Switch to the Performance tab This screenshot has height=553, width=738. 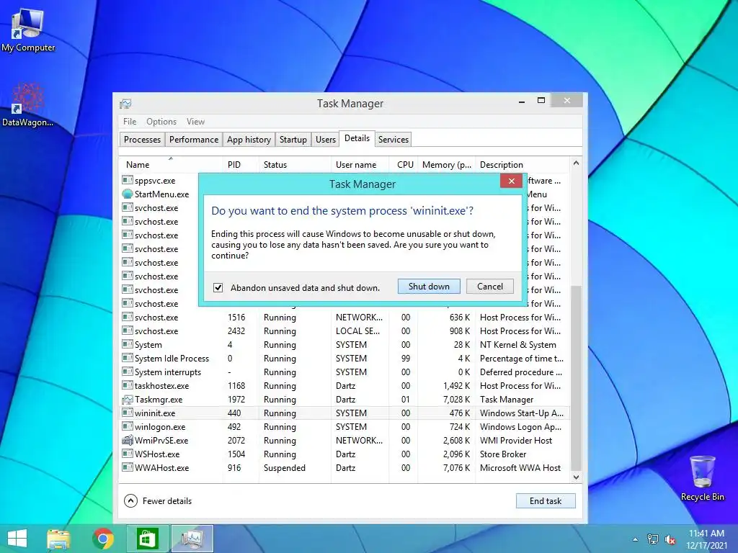click(x=194, y=139)
